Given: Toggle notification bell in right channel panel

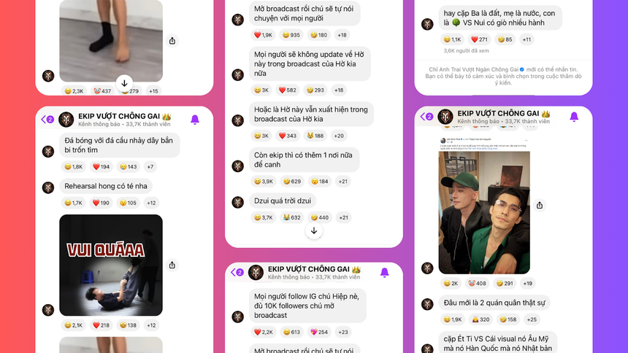Looking at the screenshot, I should [x=573, y=117].
